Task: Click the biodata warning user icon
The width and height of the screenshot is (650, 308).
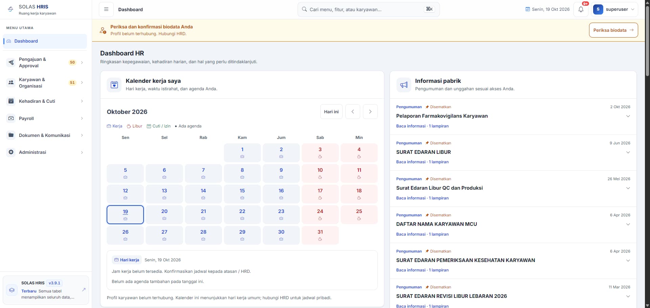Action: click(x=103, y=30)
